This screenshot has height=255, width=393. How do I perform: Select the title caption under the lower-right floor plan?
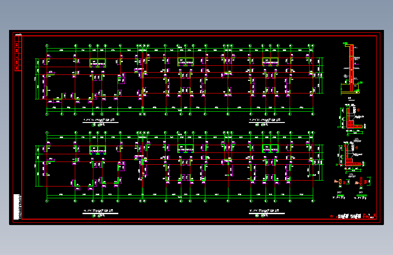coord(267,213)
